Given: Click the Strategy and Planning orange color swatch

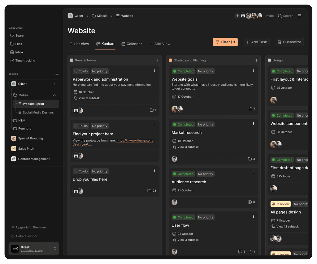Looking at the screenshot, I should tap(171, 60).
